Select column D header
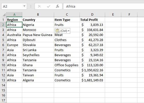The height and width of the screenshot is (103, 144). pos(92,14)
